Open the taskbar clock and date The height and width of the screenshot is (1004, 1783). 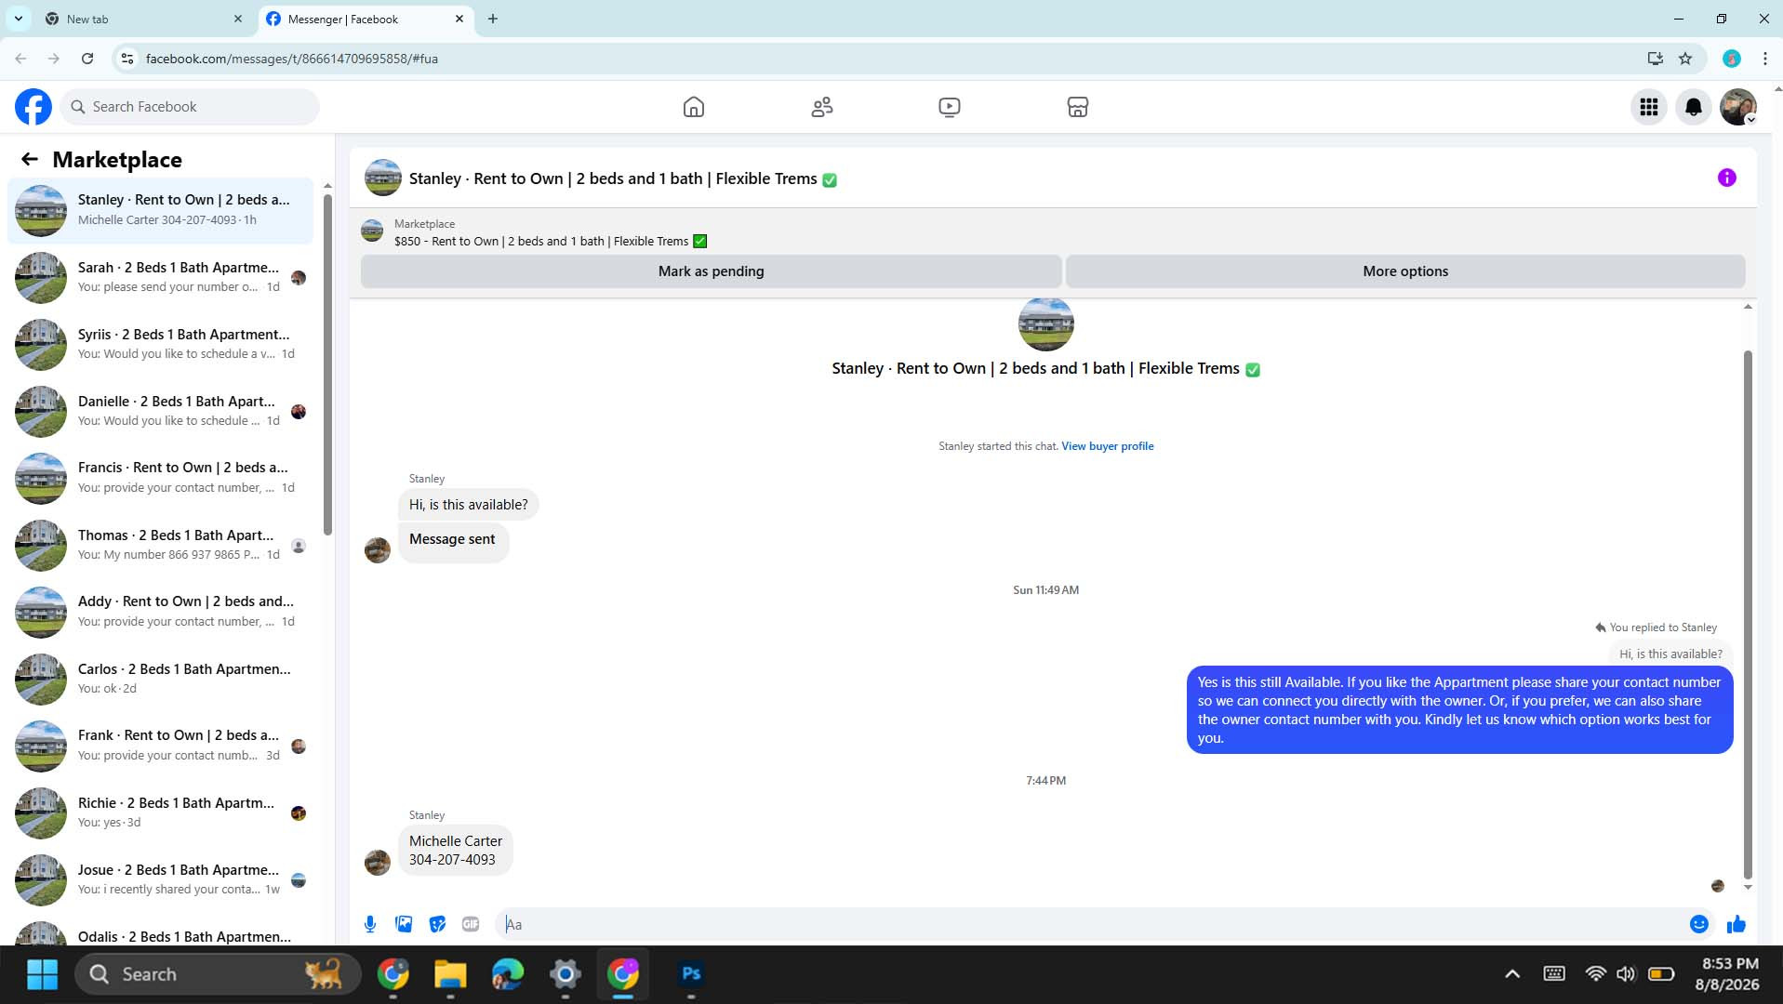click(1729, 974)
